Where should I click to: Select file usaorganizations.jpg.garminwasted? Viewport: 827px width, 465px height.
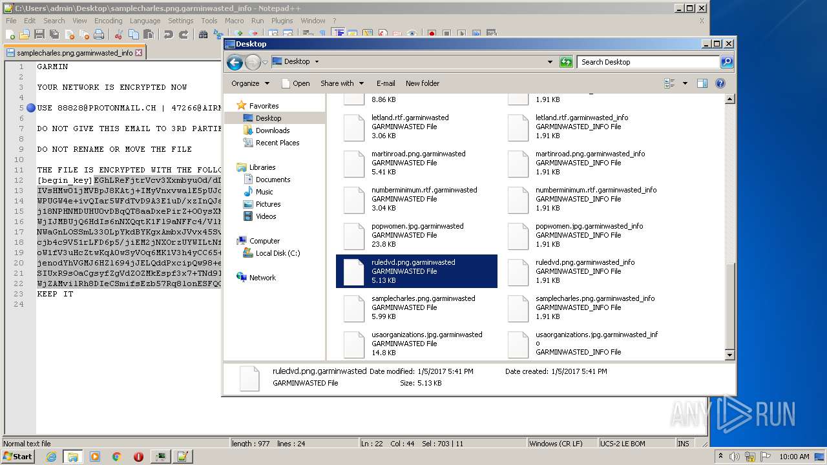(417, 344)
